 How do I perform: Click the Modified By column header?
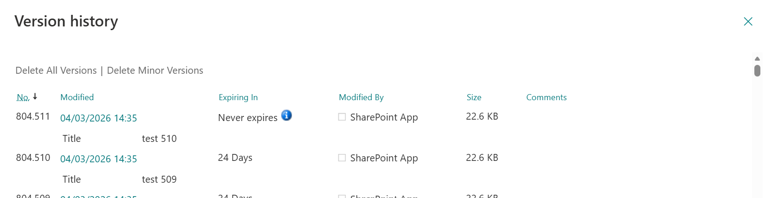361,97
